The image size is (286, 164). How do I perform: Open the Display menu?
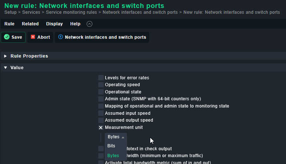[54, 24]
